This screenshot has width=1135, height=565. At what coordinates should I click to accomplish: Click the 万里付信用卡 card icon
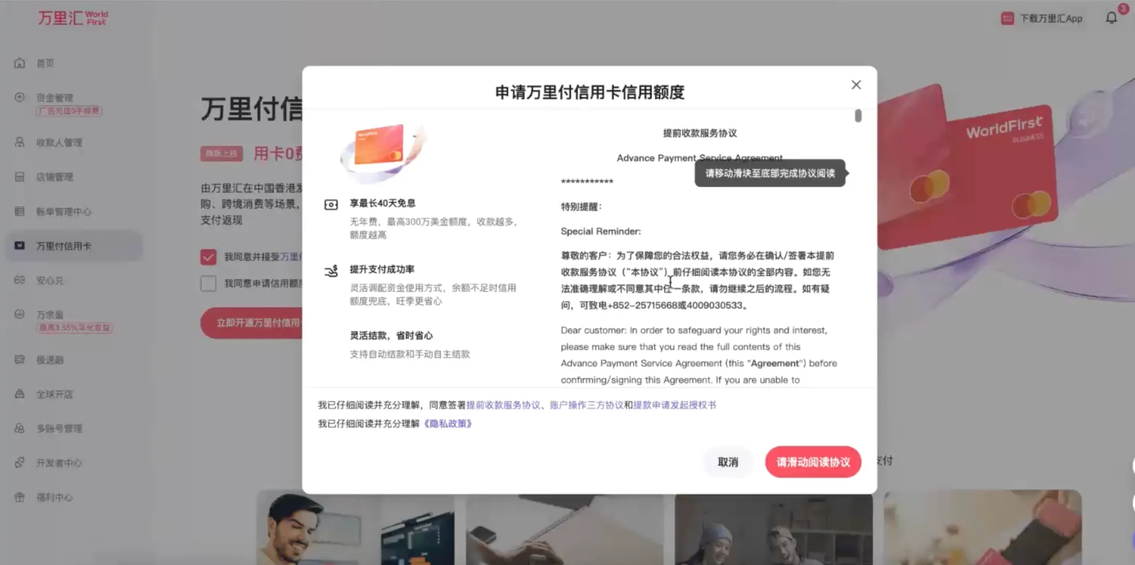pos(20,246)
